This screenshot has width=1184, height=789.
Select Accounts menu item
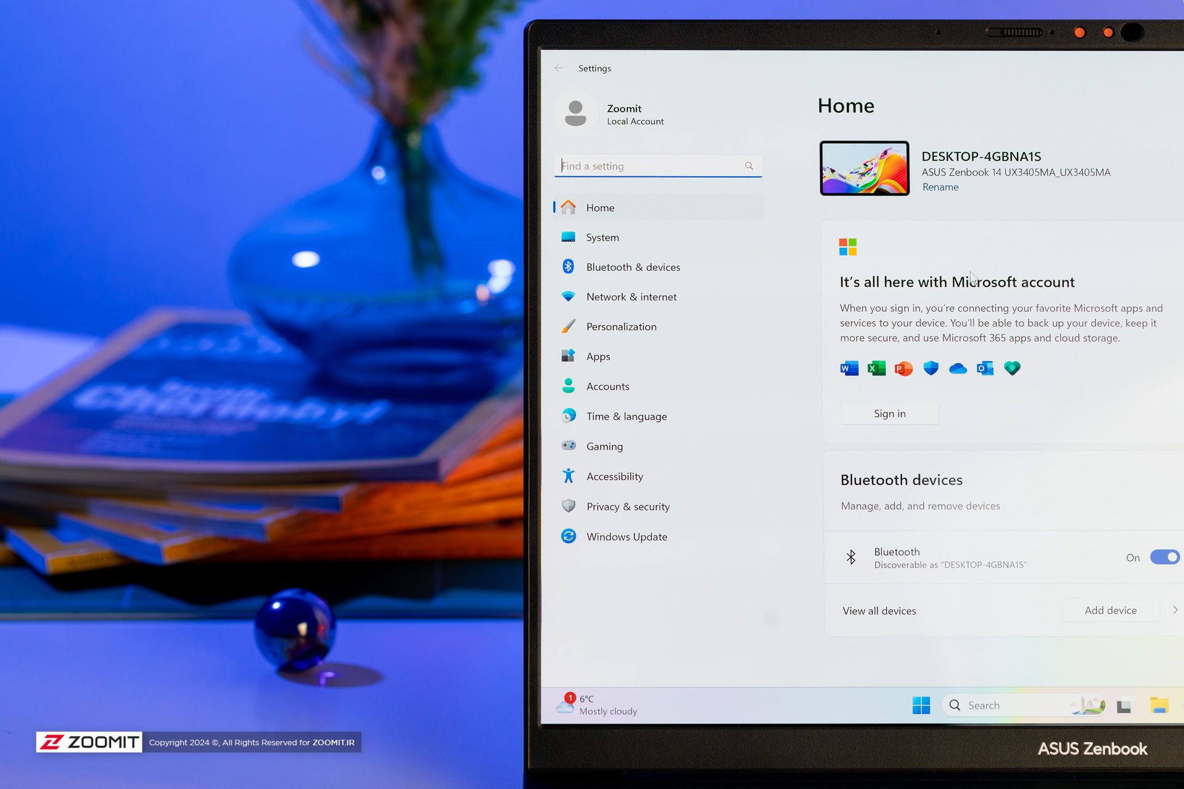pos(608,386)
